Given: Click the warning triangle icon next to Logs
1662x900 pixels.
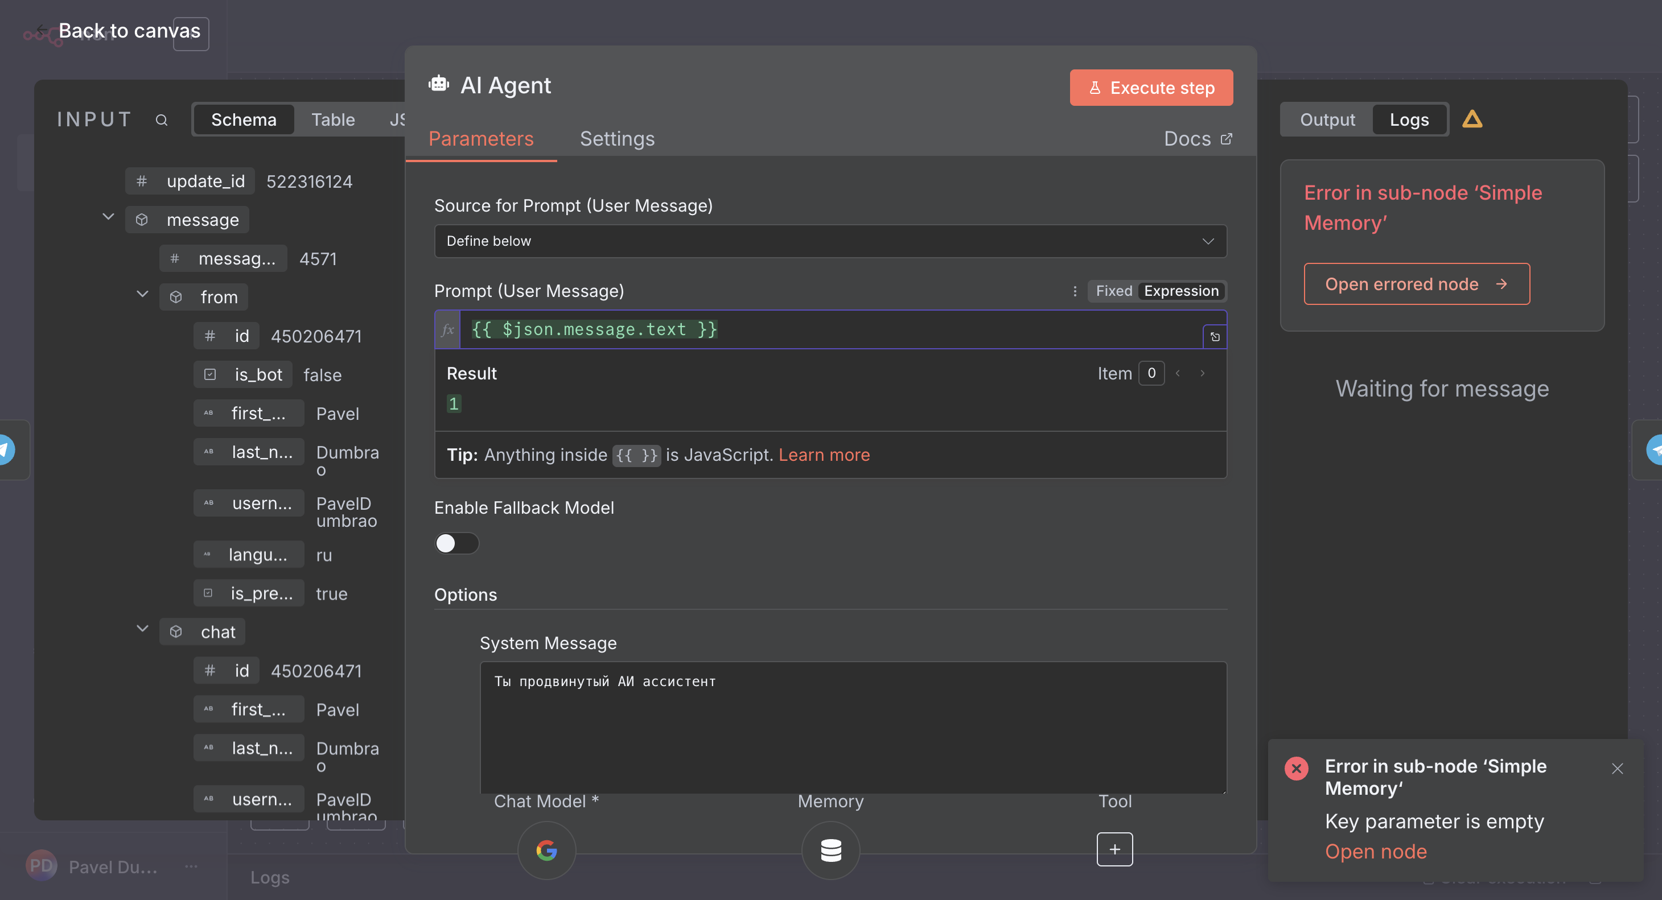Looking at the screenshot, I should [x=1472, y=119].
